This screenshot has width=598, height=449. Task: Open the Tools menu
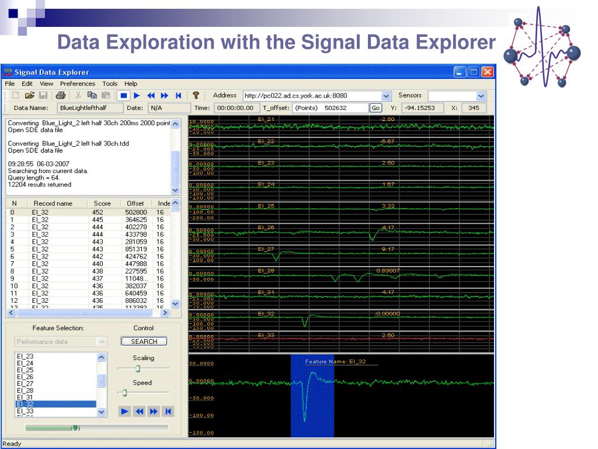pyautogui.click(x=110, y=84)
